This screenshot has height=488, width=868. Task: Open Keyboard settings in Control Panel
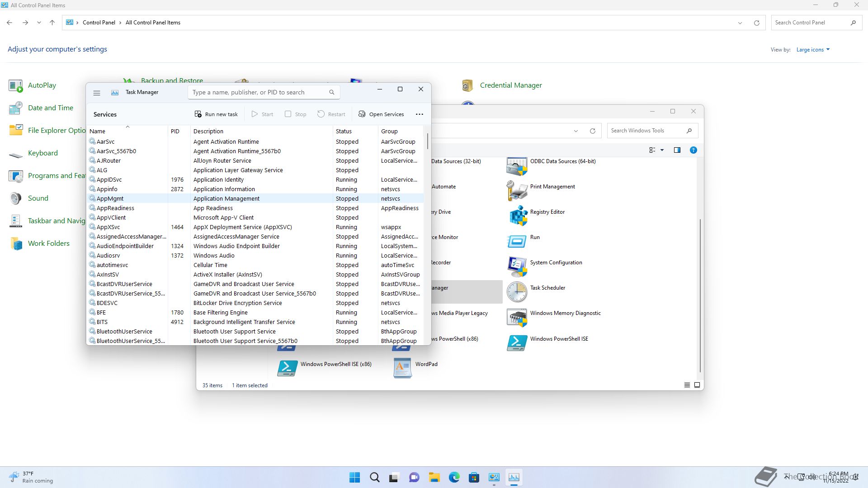pos(33,153)
